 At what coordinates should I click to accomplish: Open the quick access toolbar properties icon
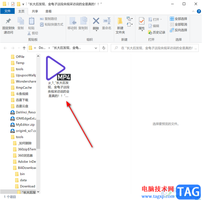pyautogui.click(x=13, y=4)
